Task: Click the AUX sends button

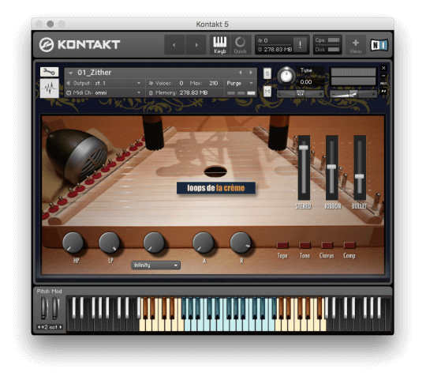Action: (x=383, y=83)
